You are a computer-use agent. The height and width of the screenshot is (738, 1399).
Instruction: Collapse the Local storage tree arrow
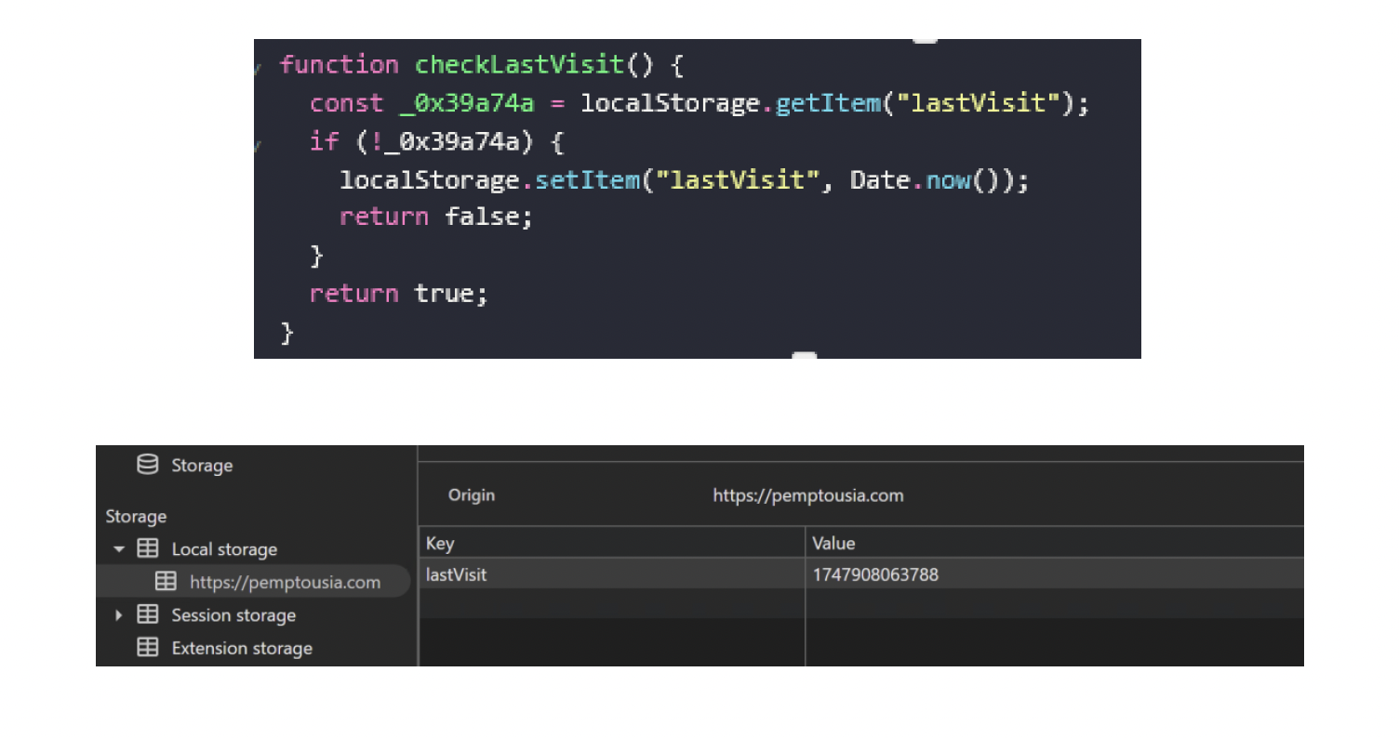(x=119, y=549)
